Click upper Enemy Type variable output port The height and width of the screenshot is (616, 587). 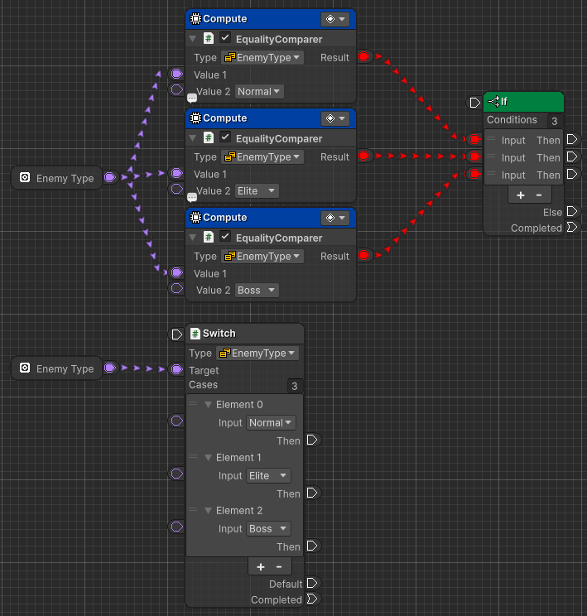[x=110, y=177]
